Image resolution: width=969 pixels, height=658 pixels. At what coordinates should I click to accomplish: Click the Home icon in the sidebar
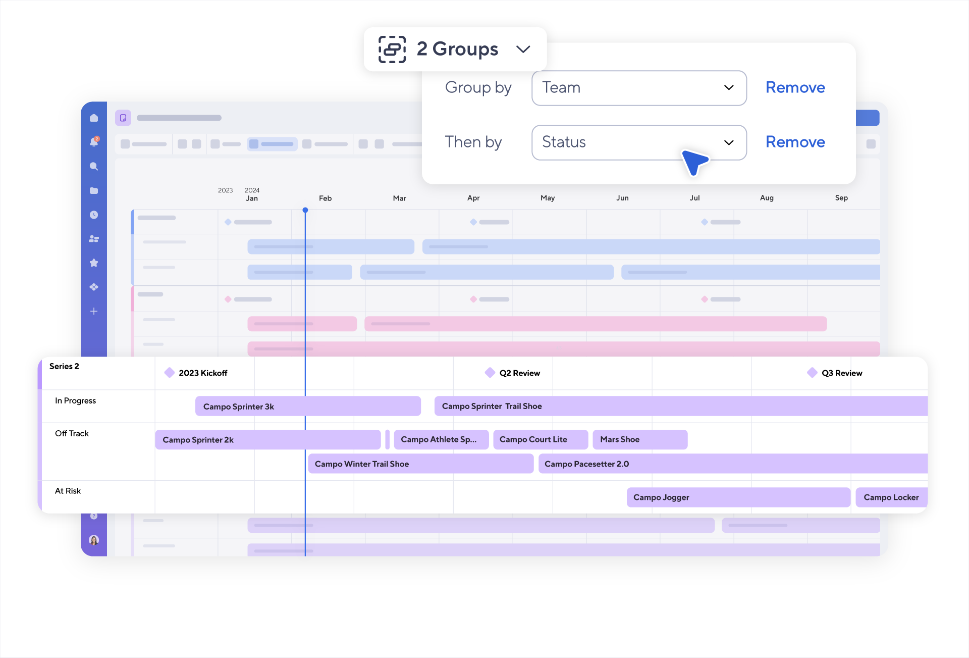pyautogui.click(x=94, y=118)
